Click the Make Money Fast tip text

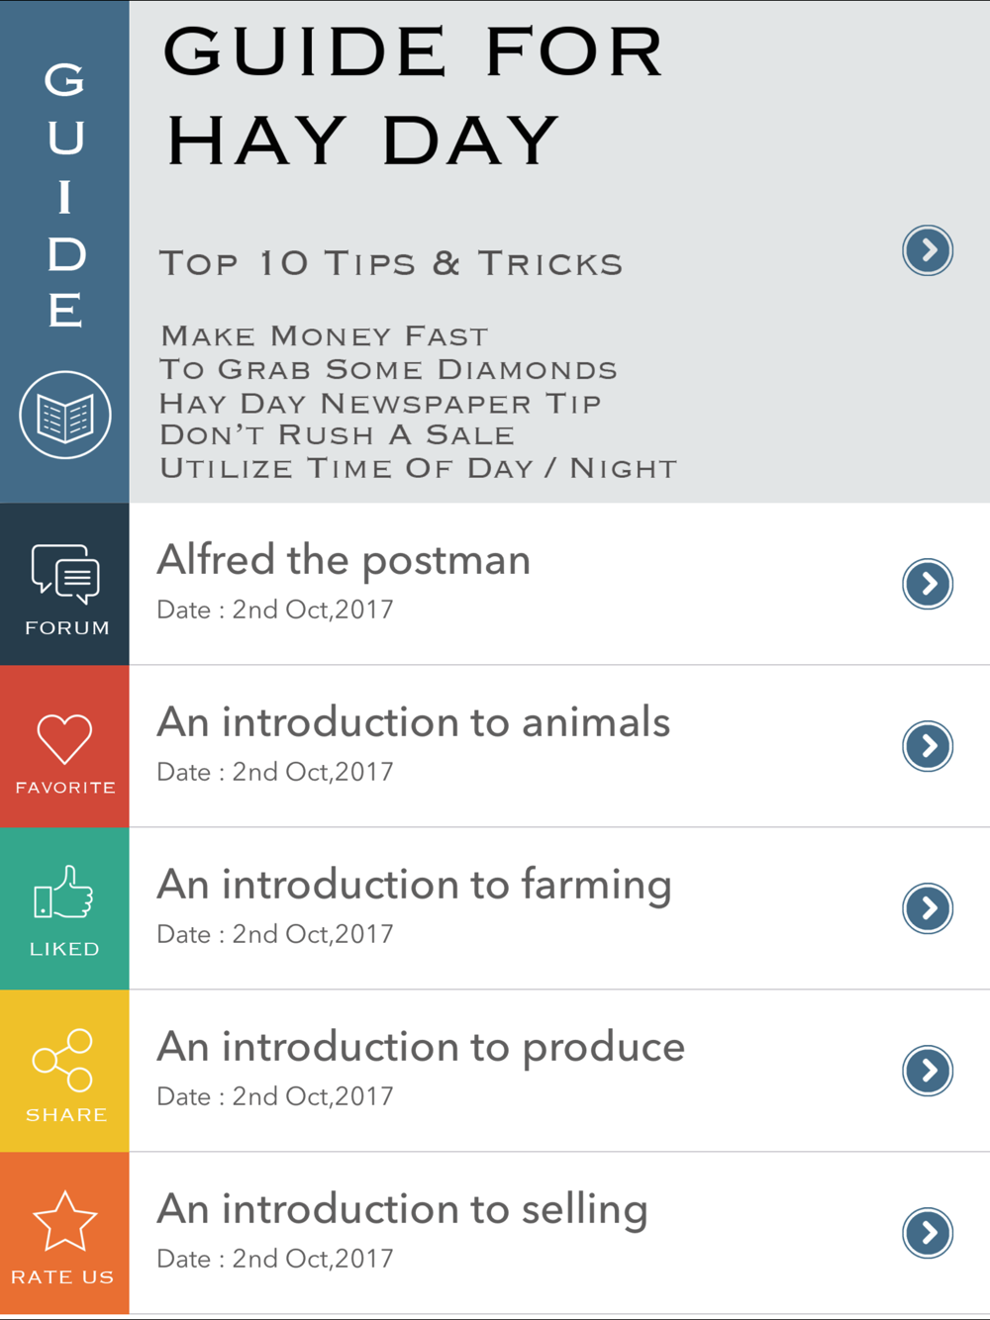click(x=325, y=336)
